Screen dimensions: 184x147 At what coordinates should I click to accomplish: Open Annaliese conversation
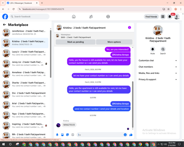tap(25, 74)
